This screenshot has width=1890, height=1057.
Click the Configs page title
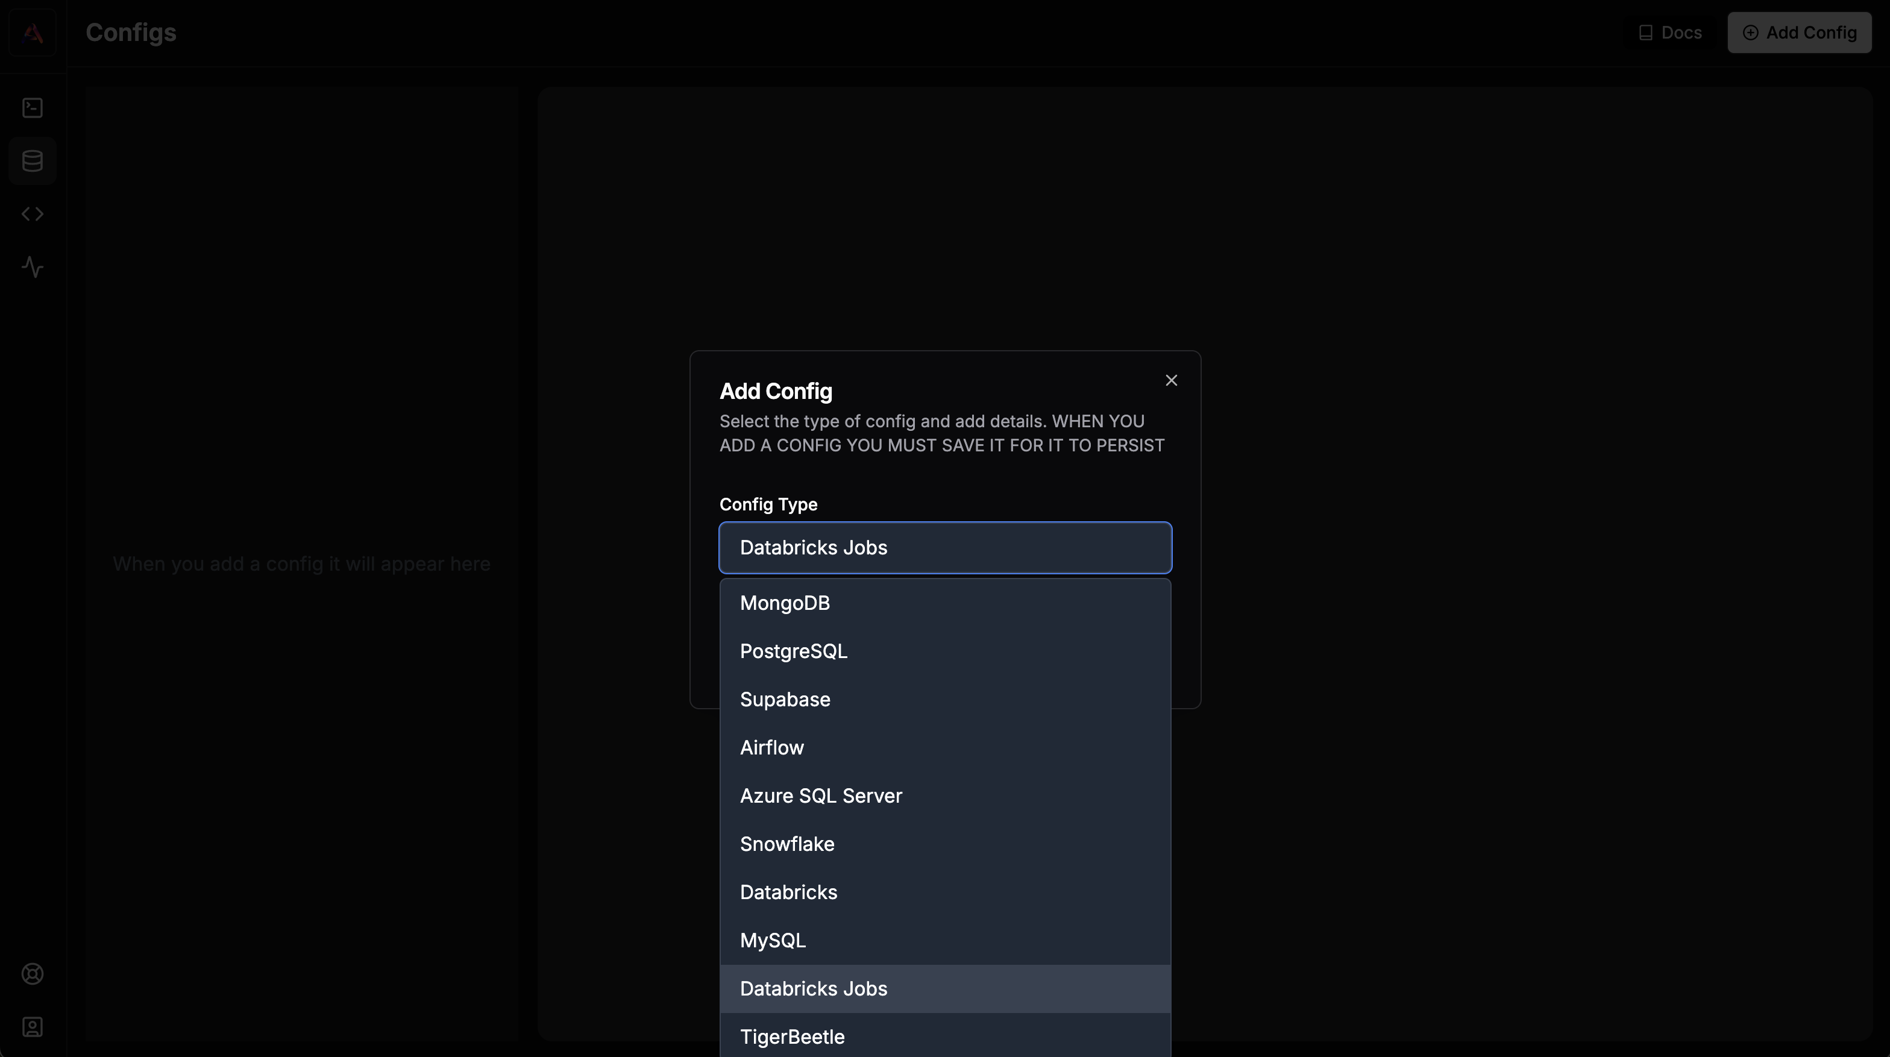pos(131,33)
